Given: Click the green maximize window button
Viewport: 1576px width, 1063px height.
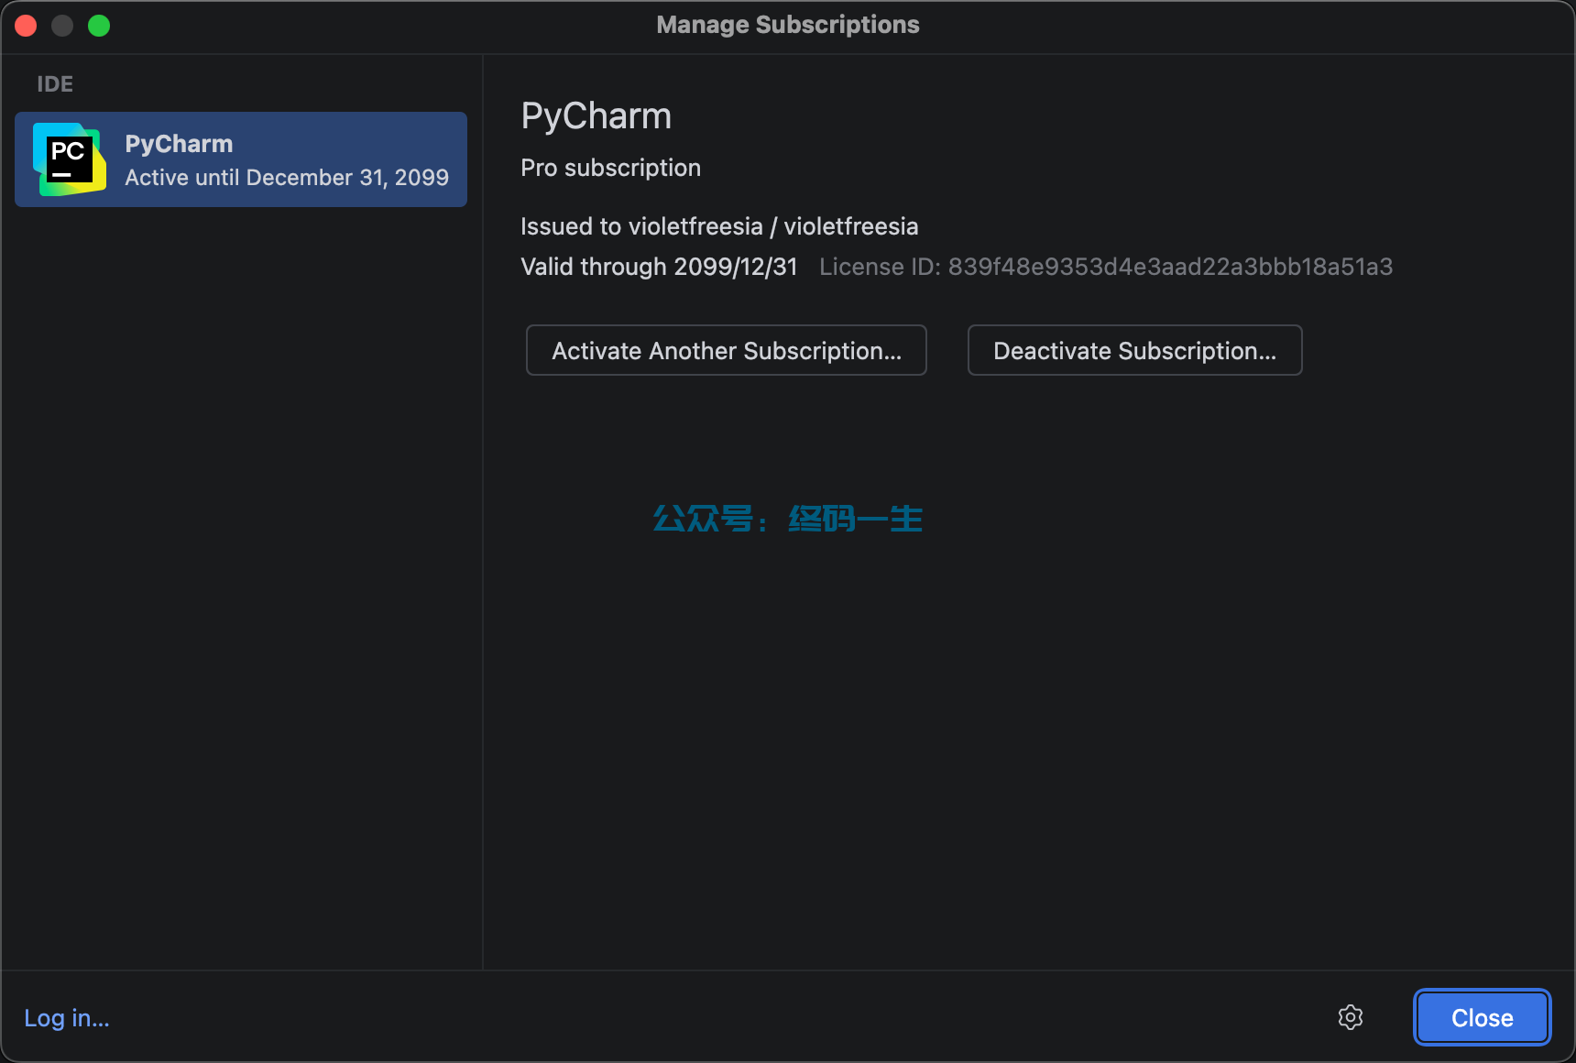Looking at the screenshot, I should 99,26.
